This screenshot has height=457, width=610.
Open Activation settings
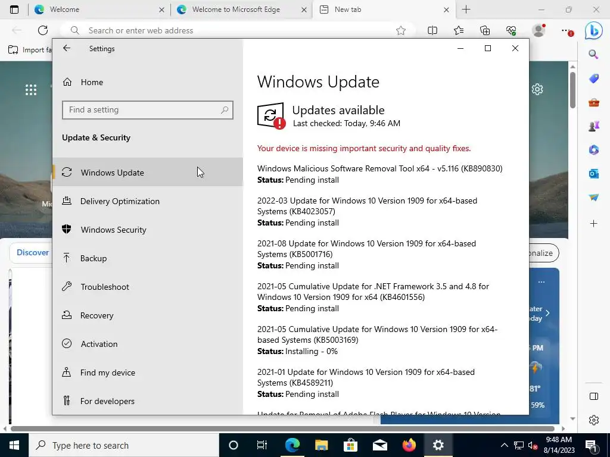point(148,344)
